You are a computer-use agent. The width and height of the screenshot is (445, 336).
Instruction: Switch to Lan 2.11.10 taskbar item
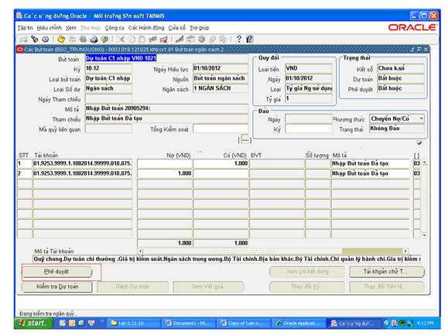coord(134,323)
